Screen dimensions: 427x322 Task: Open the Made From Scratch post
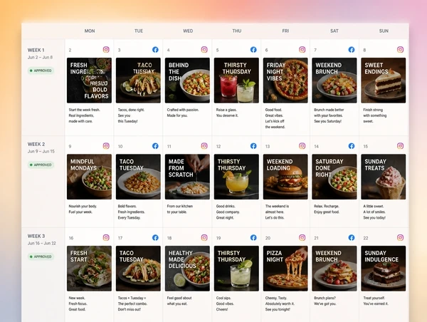pos(187,177)
